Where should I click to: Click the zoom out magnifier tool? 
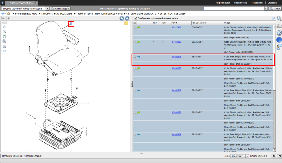[5, 32]
